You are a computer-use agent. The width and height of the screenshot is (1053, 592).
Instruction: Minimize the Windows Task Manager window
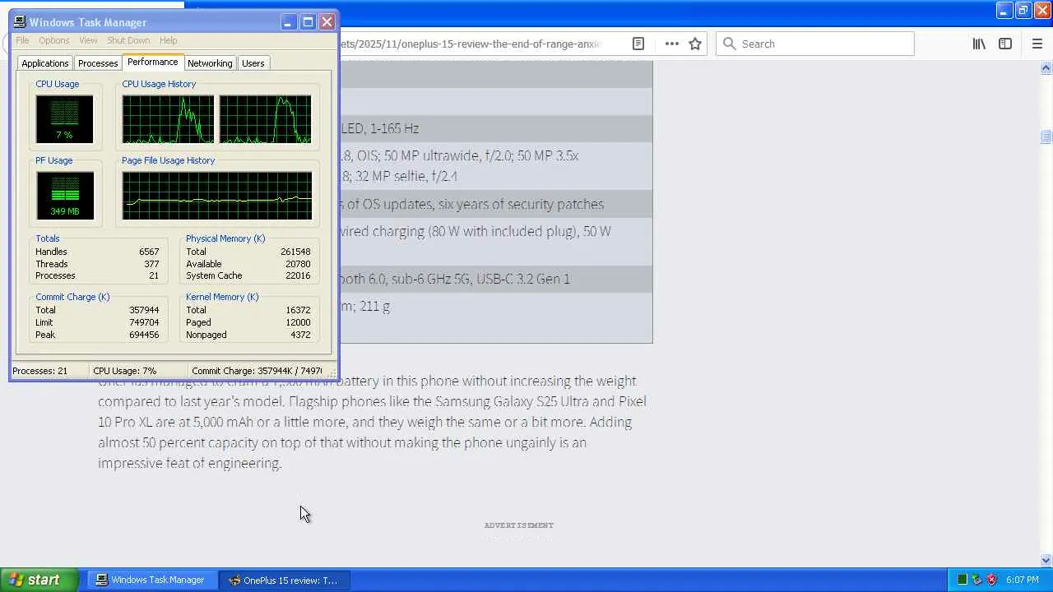tap(288, 22)
